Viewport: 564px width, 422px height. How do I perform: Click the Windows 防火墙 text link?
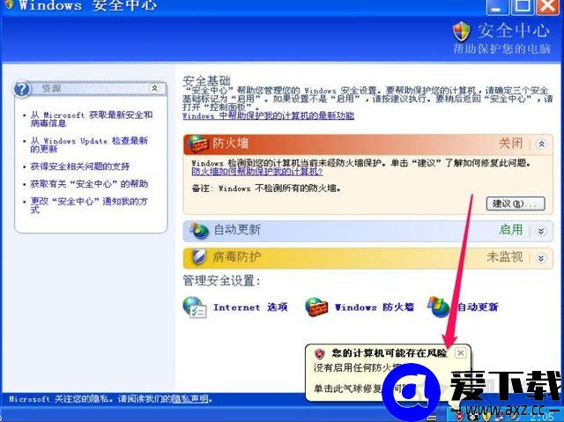tap(374, 307)
